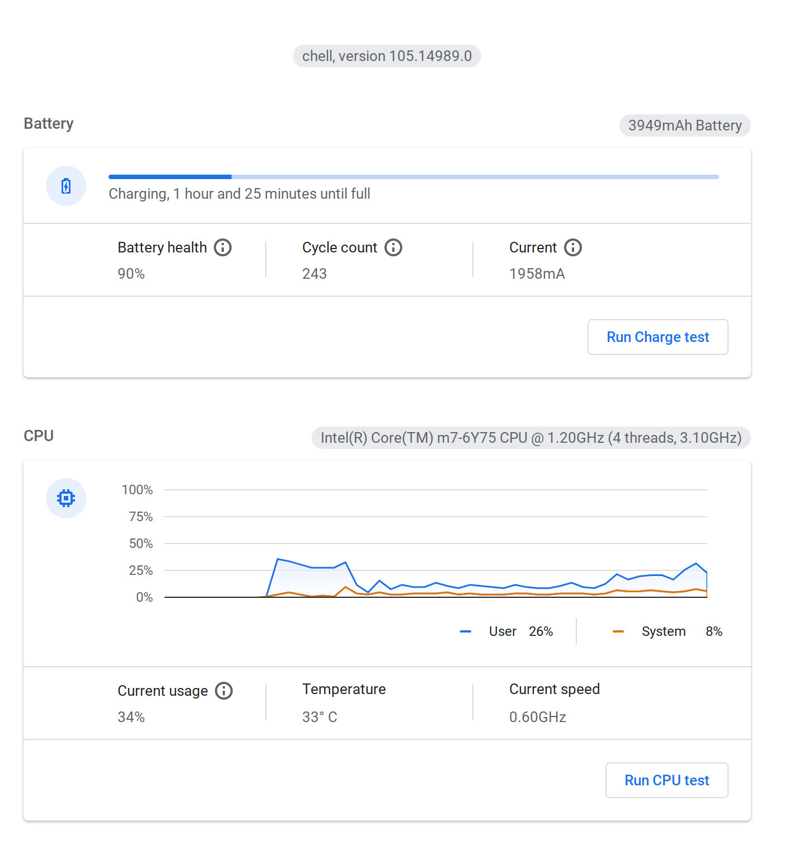Viewport: 789px width, 843px height.
Task: Select the chell version 105.14989.0 chip
Action: point(387,56)
